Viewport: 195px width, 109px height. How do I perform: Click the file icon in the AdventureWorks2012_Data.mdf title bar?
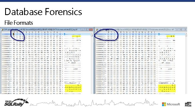pos(97,30)
